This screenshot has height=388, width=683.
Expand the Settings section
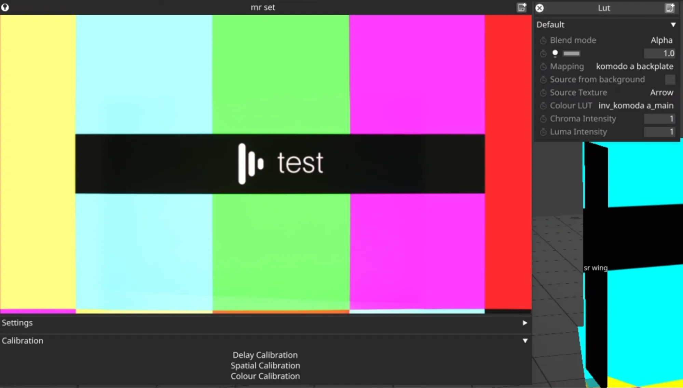tap(525, 323)
